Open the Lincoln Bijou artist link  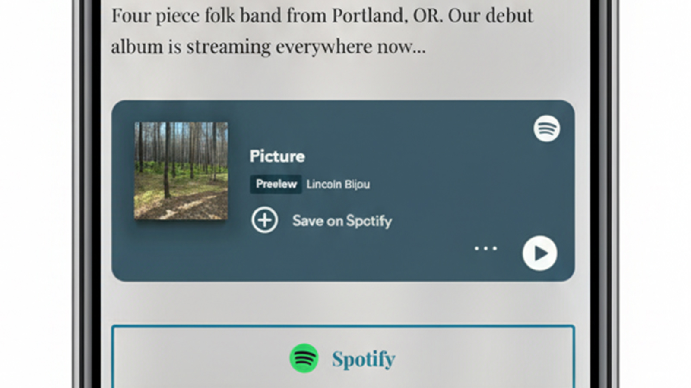coord(338,185)
